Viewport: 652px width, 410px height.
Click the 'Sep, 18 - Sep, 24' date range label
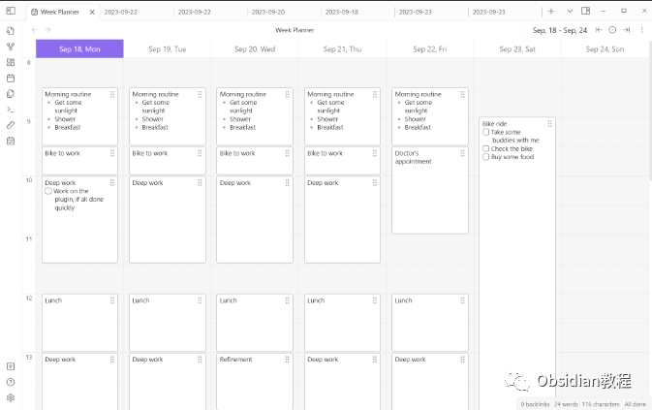point(560,30)
